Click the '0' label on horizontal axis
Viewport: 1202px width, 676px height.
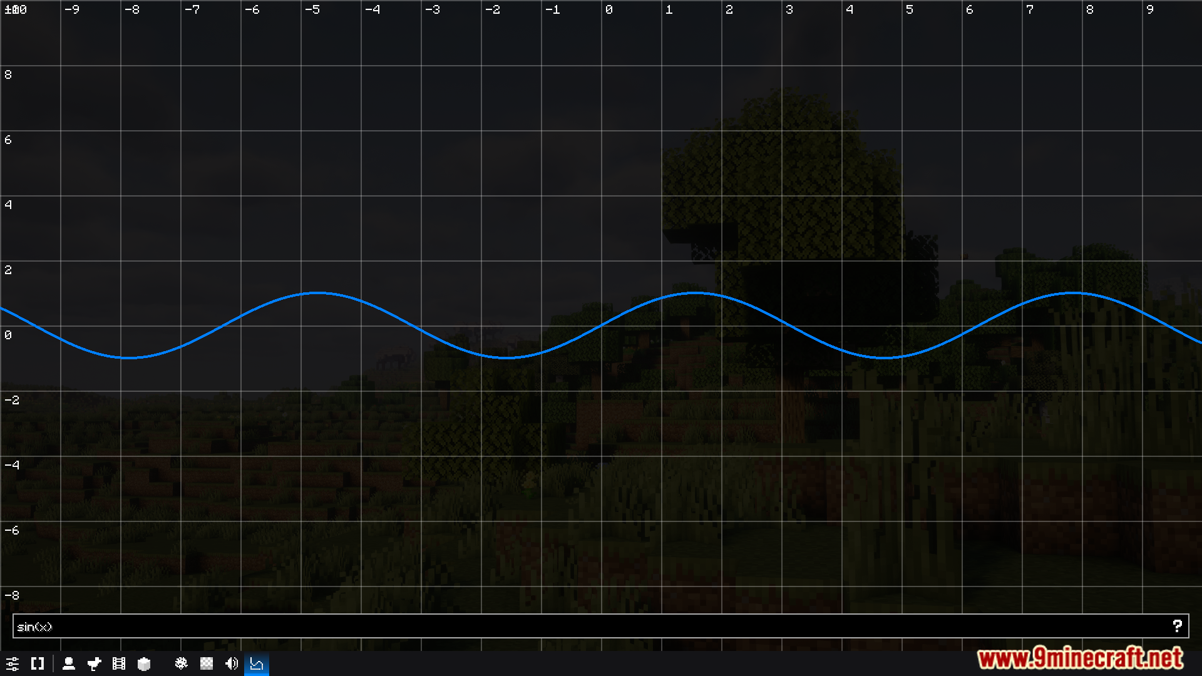click(609, 10)
